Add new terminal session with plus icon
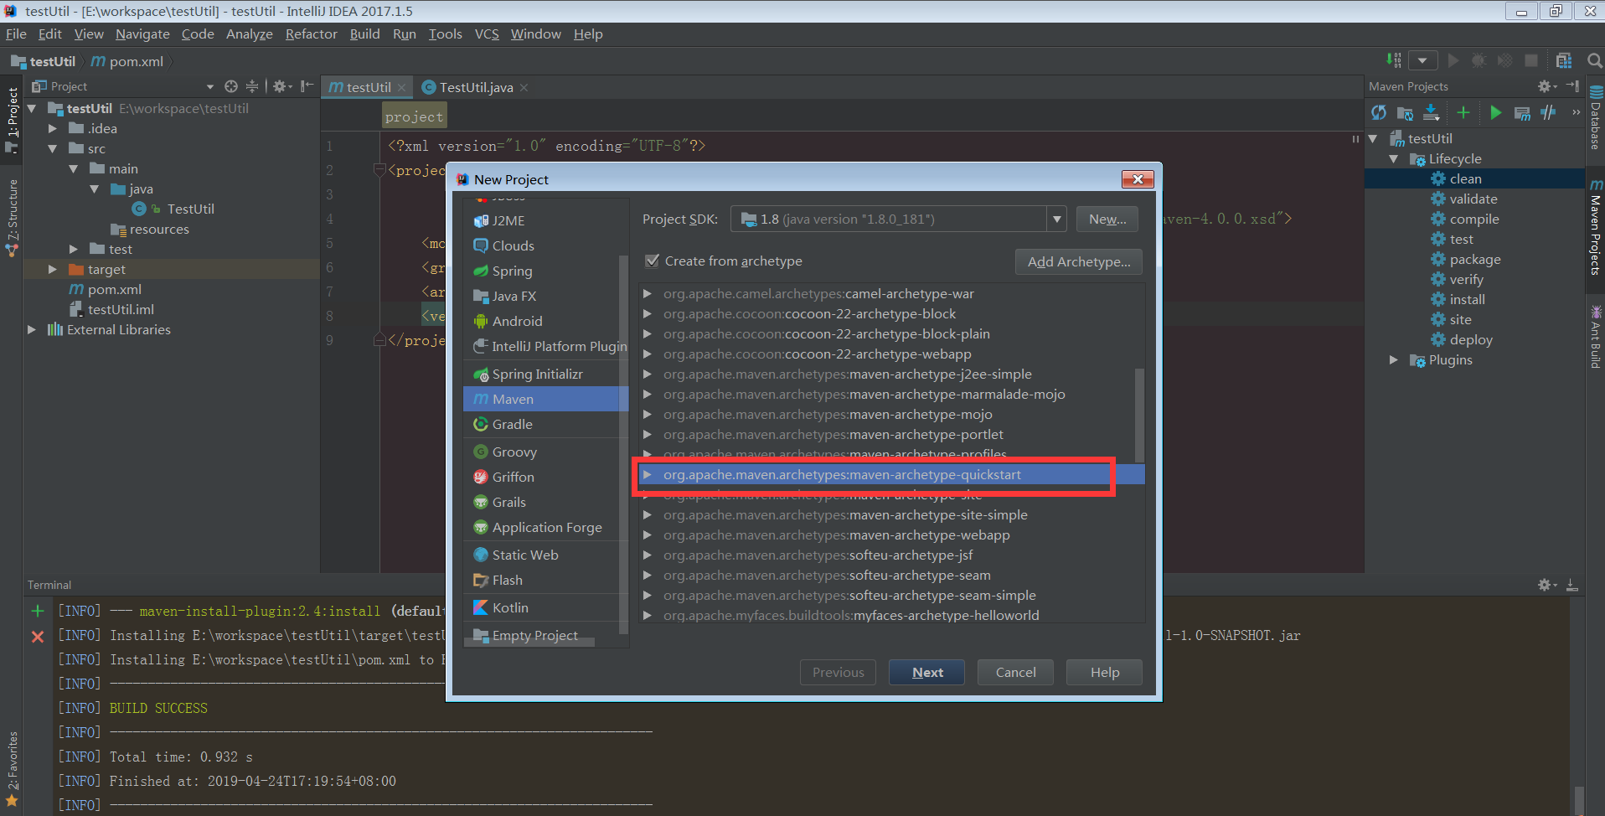Viewport: 1605px width, 816px height. pos(38,611)
